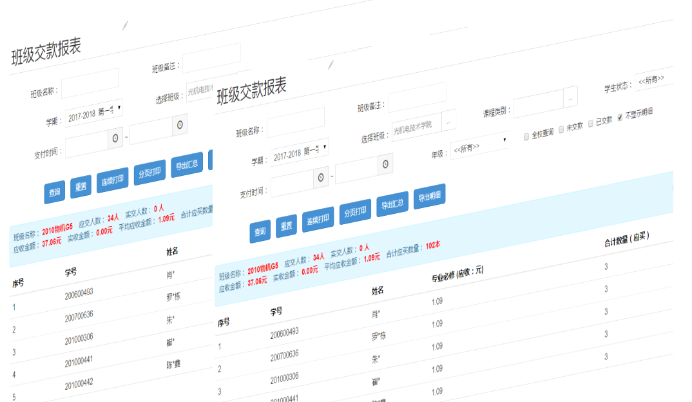This screenshot has width=692, height=402.
Task: Enable the 全校查询 checkbox
Action: pos(526,137)
